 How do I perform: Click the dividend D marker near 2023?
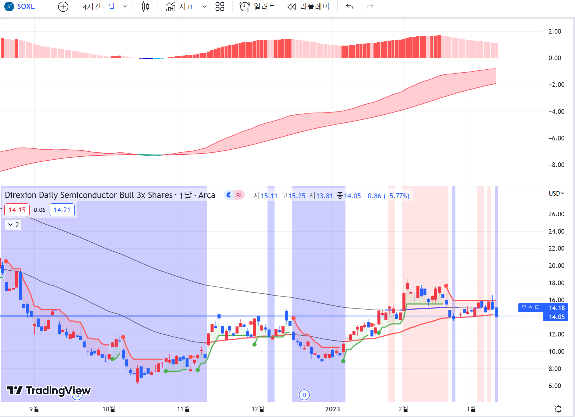click(x=304, y=395)
